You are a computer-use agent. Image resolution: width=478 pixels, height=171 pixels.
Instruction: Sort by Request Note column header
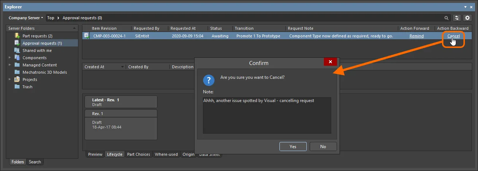301,28
